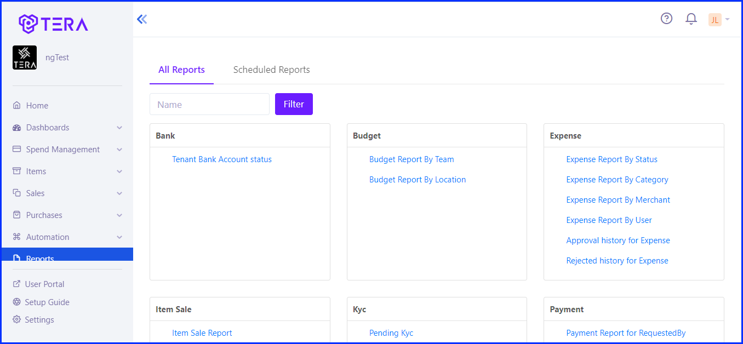Open the user account dropdown arrow
Image resolution: width=743 pixels, height=344 pixels.
727,20
